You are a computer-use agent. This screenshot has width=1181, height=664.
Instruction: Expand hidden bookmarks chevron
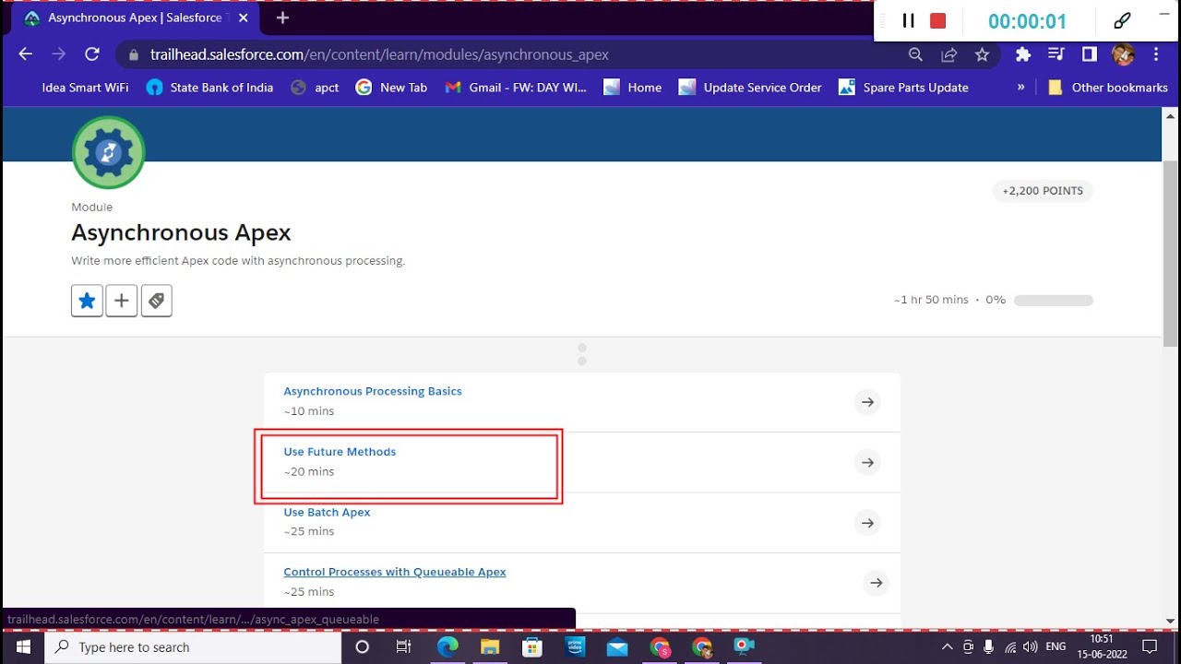point(1020,88)
